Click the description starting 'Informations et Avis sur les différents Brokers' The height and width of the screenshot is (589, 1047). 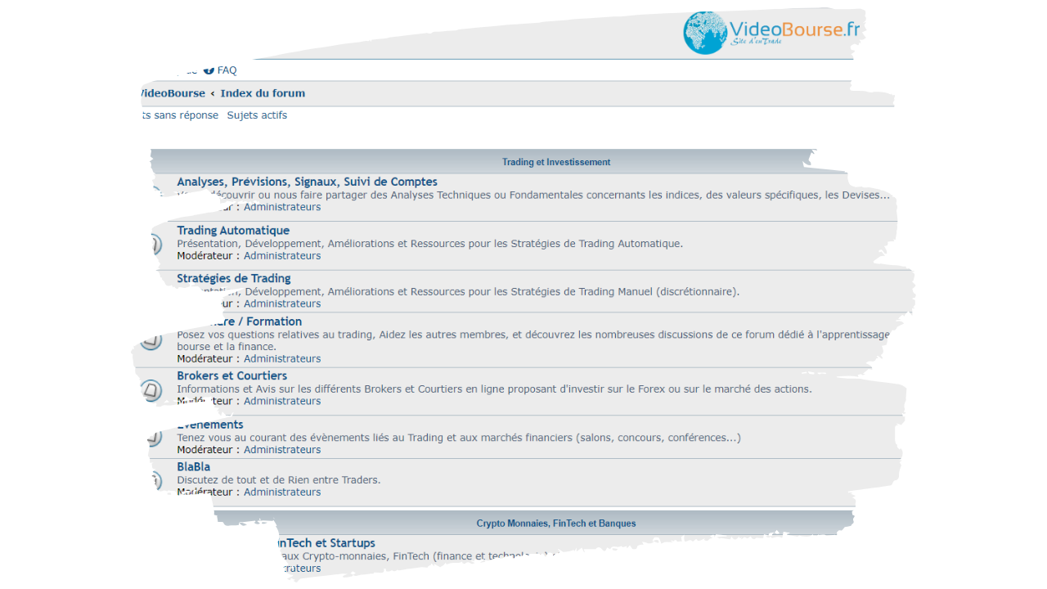[495, 389]
